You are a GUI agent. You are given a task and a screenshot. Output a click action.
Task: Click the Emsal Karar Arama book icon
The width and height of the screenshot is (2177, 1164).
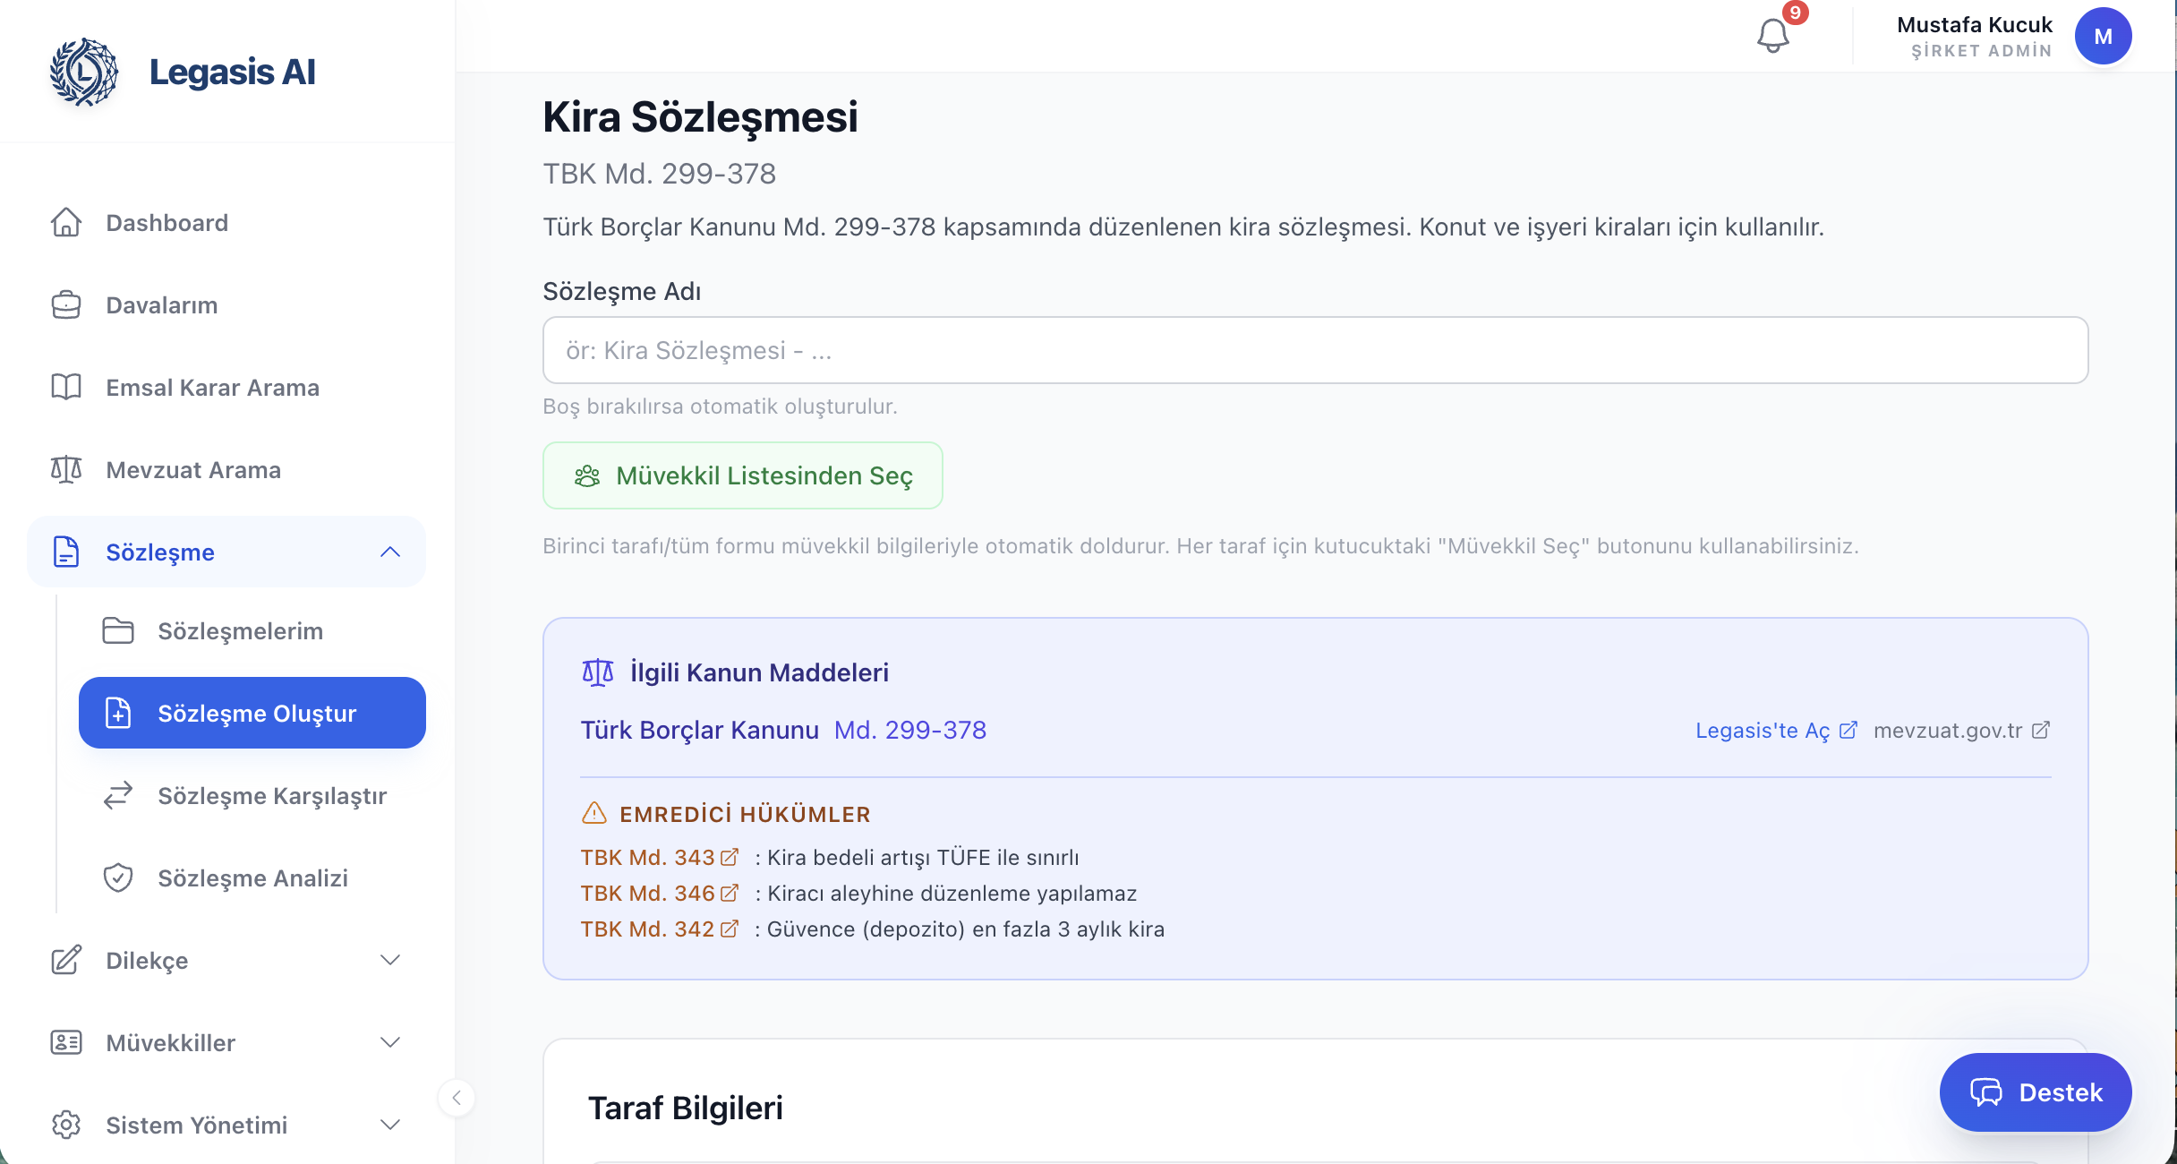click(66, 387)
